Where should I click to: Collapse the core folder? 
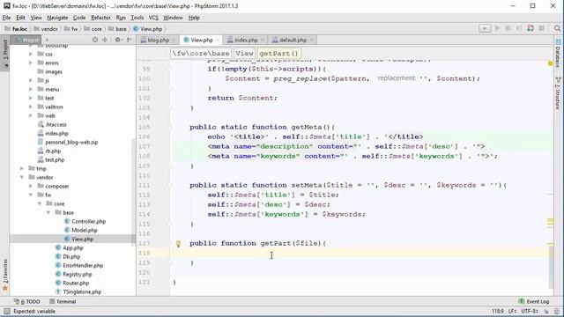40,203
